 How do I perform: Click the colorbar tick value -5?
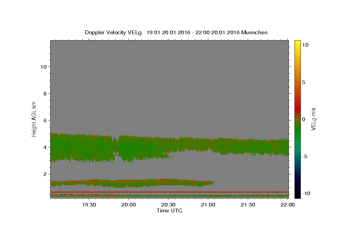click(x=304, y=156)
